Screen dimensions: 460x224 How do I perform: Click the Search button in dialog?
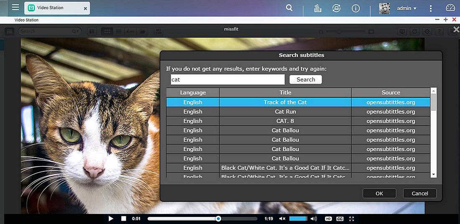pyautogui.click(x=306, y=79)
